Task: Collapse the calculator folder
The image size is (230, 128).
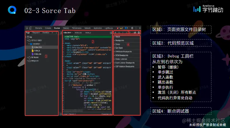Action: coord(29,44)
